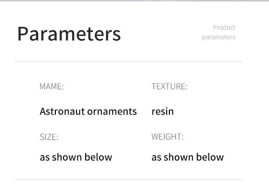
Task: Select the SIZE: label
Action: 49,137
